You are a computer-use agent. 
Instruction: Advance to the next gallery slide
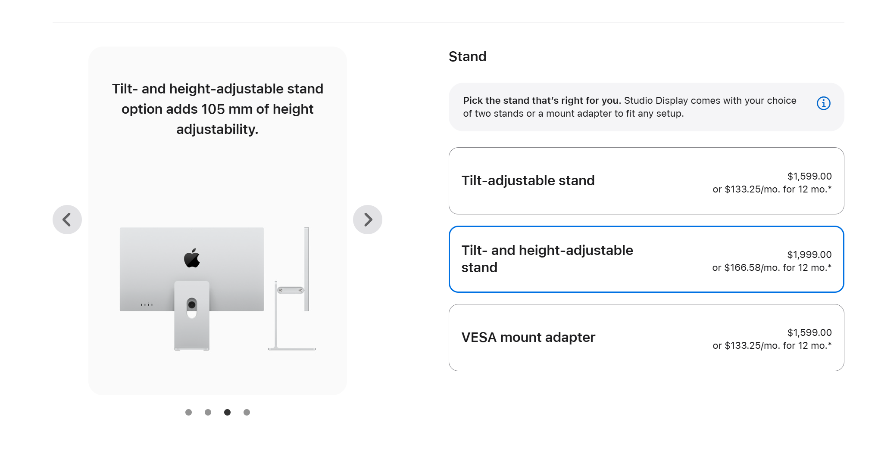click(x=368, y=220)
